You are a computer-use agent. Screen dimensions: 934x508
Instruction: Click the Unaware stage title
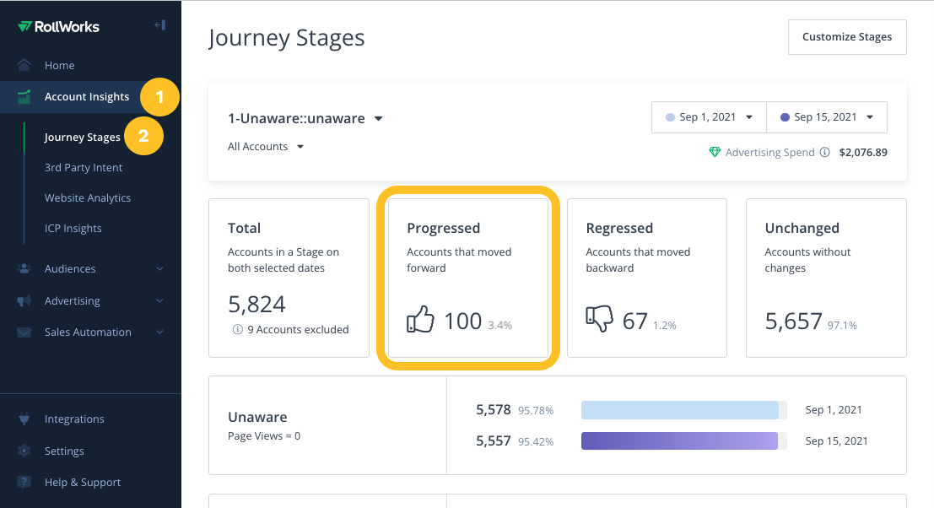[257, 417]
